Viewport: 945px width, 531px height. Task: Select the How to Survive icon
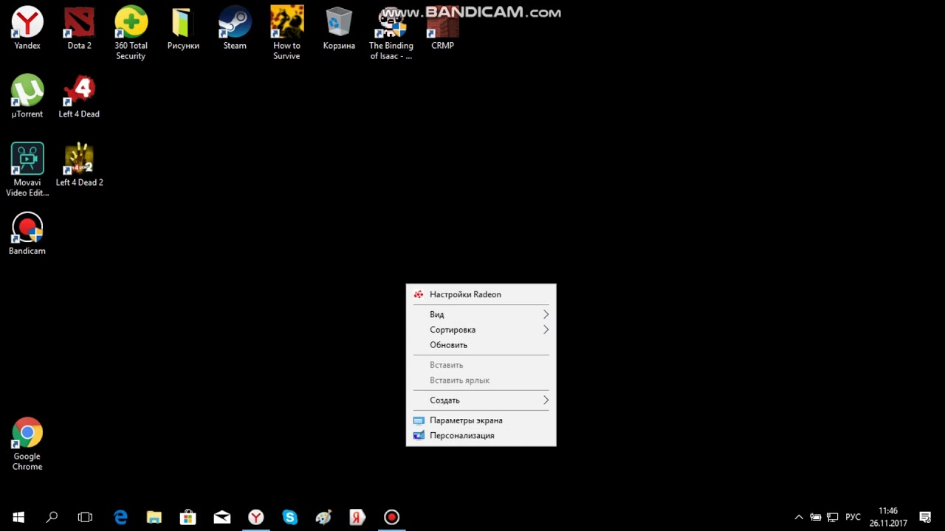coord(286,34)
